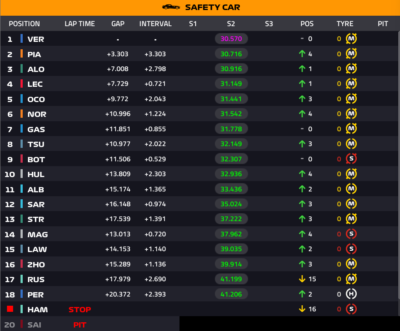Click HAM's red stop square indicator

click(10, 309)
